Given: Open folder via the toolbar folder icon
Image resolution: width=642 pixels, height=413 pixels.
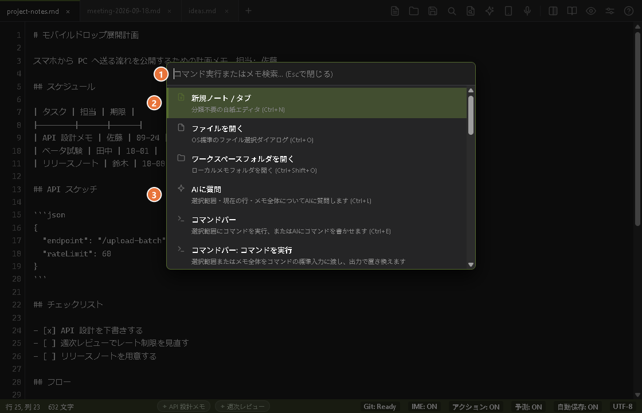Looking at the screenshot, I should [413, 11].
